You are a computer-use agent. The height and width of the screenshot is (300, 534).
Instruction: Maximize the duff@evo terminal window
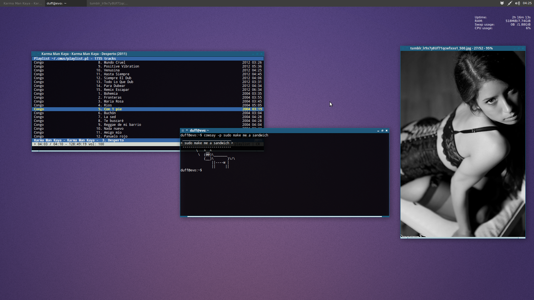click(382, 131)
